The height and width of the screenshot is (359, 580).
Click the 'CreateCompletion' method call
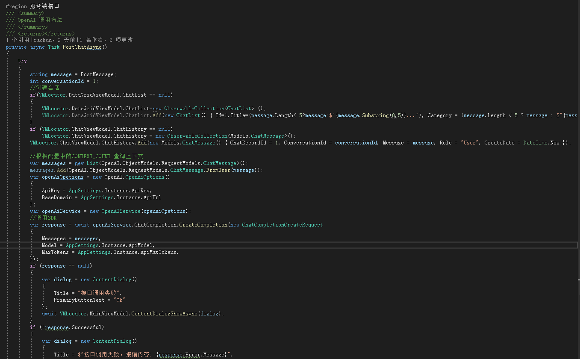(203, 225)
